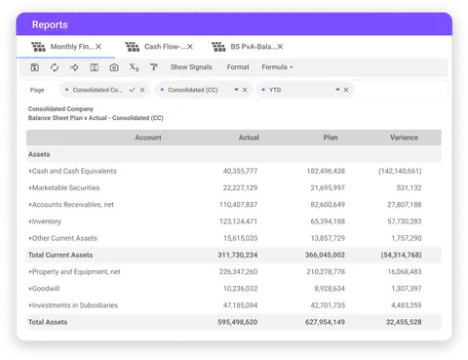Remove the YTD page filter
Screen dimensions: 468x360
346,90
